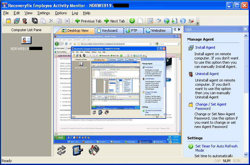Click the green refresh toolbar icon
The width and height of the screenshot is (250, 165).
132,21
